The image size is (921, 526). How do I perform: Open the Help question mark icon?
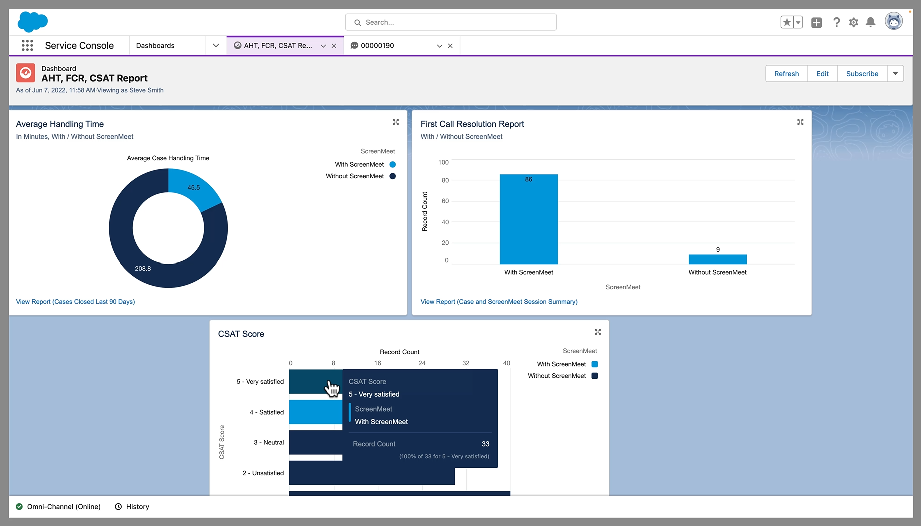(x=836, y=22)
